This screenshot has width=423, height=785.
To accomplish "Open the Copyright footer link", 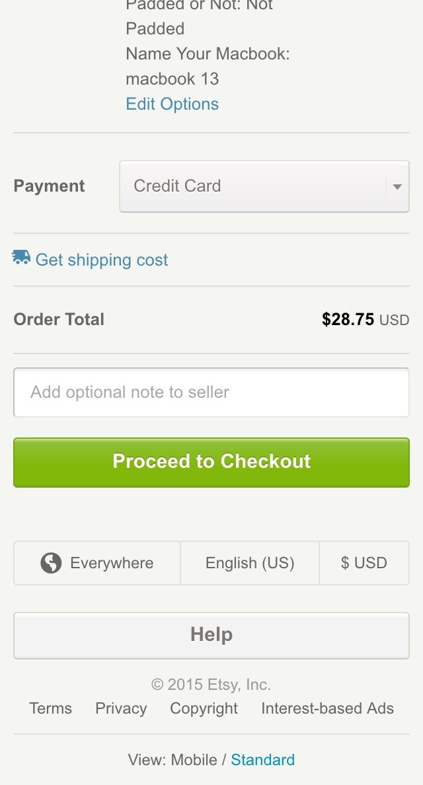I will tap(204, 708).
